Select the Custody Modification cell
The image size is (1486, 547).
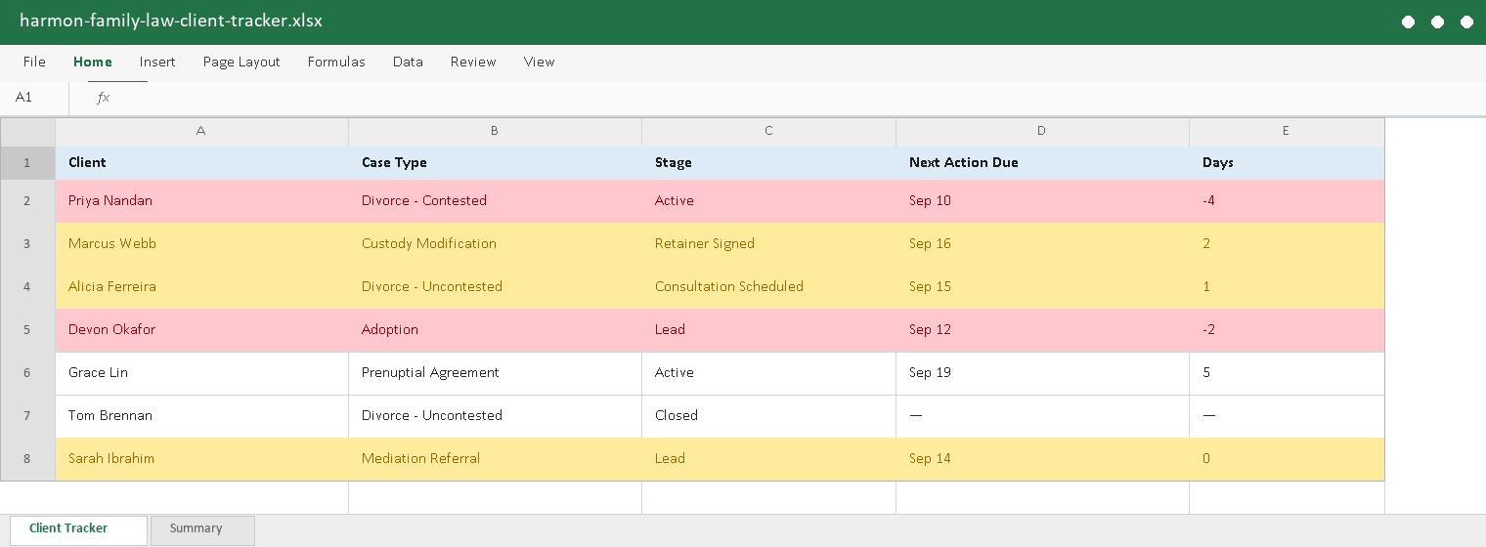495,244
